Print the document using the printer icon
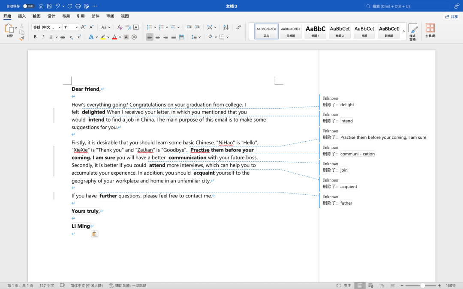463x289 pixels. click(x=78, y=6)
